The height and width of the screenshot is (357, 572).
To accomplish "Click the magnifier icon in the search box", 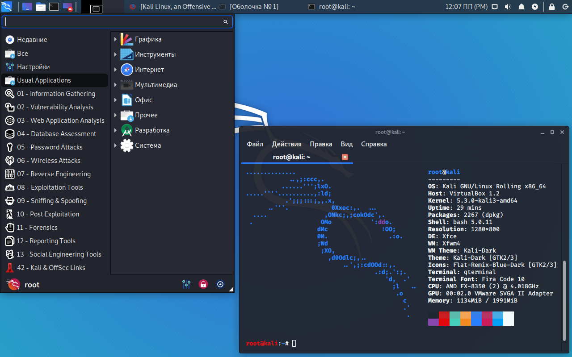I will point(226,22).
